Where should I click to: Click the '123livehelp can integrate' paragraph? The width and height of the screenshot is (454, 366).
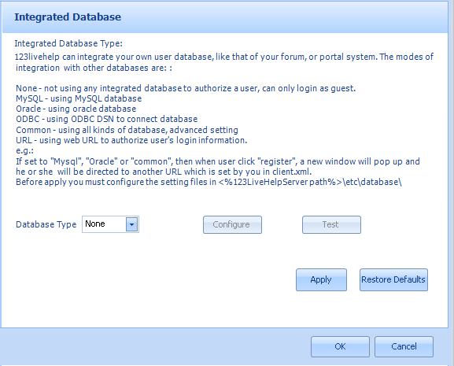[224, 62]
